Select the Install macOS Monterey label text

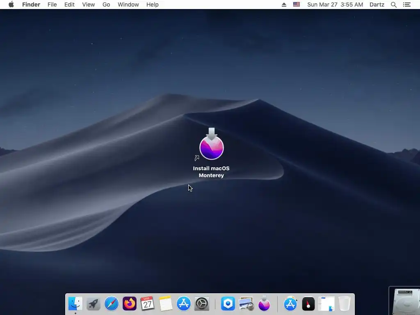211,172
